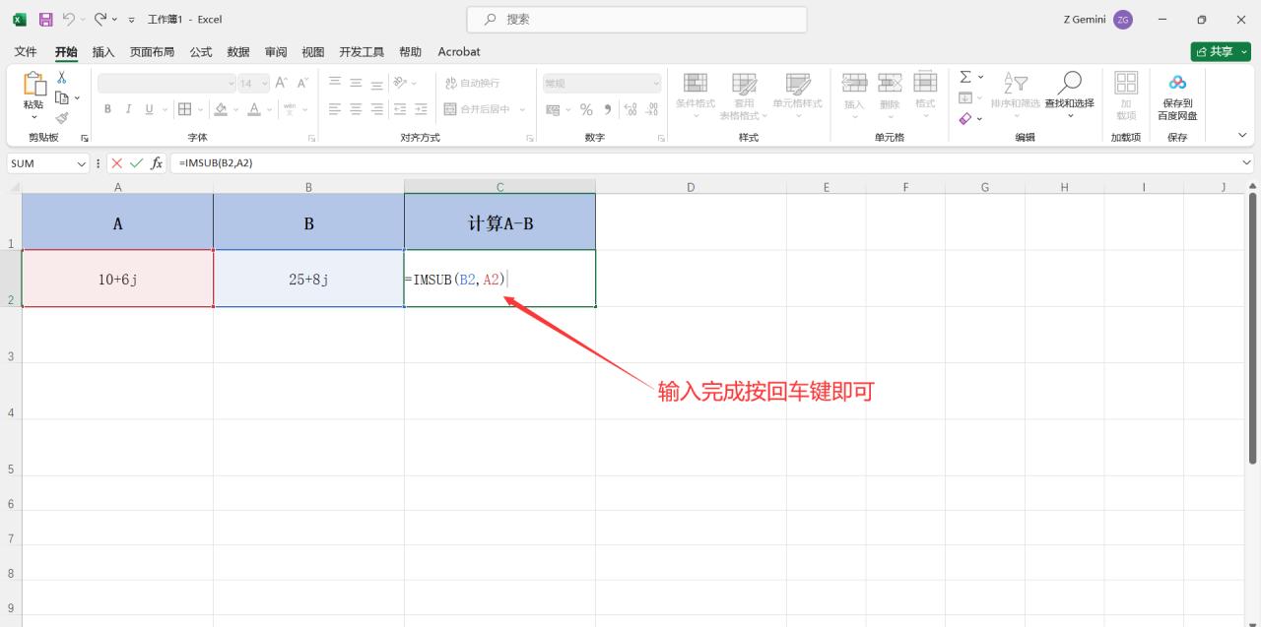The height and width of the screenshot is (627, 1261).
Task: Click the search (搜索) box
Action: point(636,19)
